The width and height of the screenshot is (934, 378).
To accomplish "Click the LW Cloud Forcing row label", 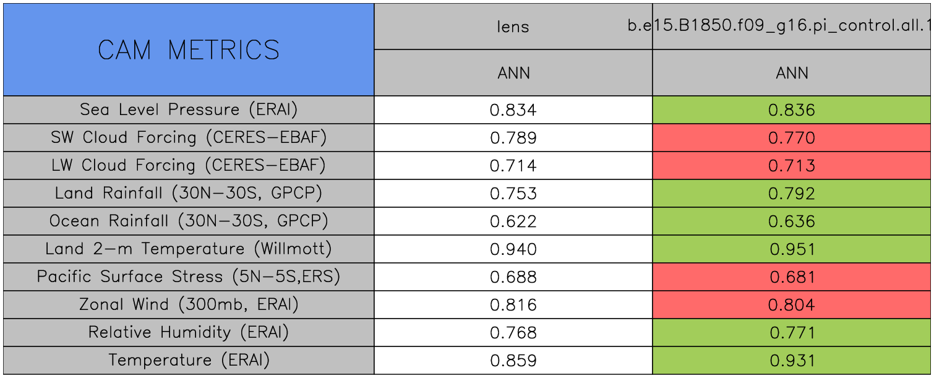I will click(189, 165).
